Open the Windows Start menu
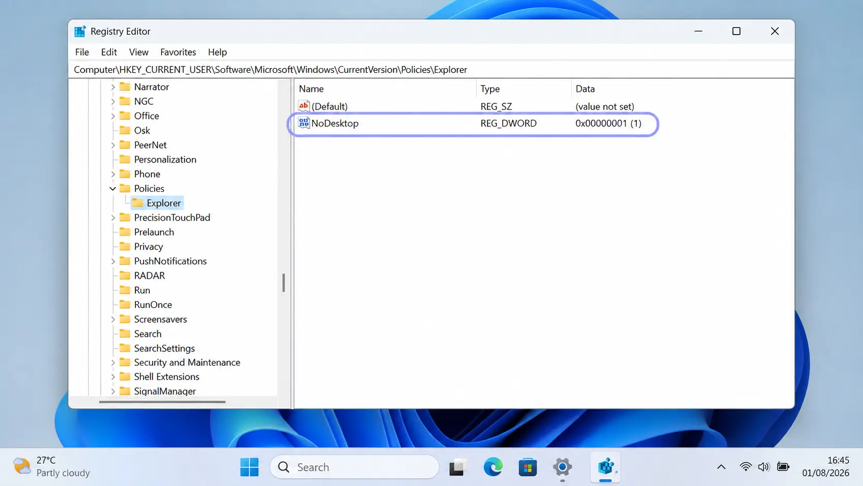 [x=249, y=467]
